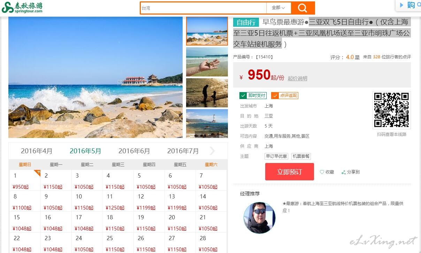Select May 21 in the calendar

(x=211, y=222)
